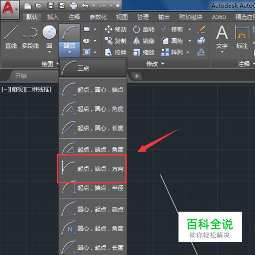Click the 镜像 mirror tool
This screenshot has width=255, height=255.
point(144,41)
